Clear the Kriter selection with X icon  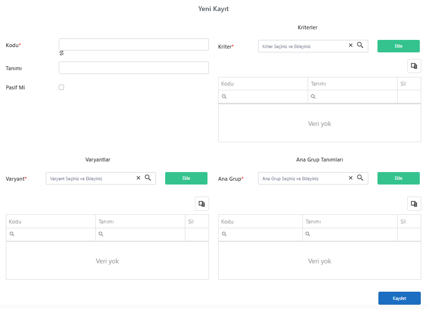(351, 45)
